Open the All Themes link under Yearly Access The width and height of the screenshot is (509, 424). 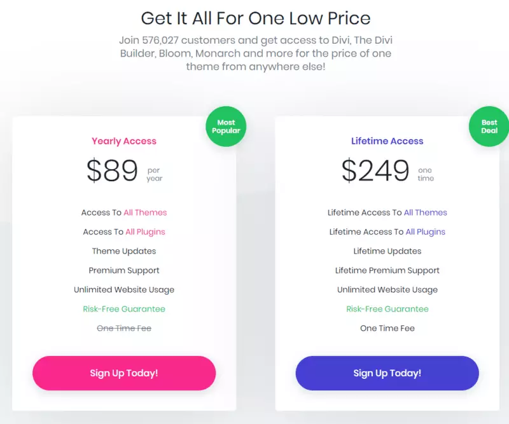(x=144, y=212)
